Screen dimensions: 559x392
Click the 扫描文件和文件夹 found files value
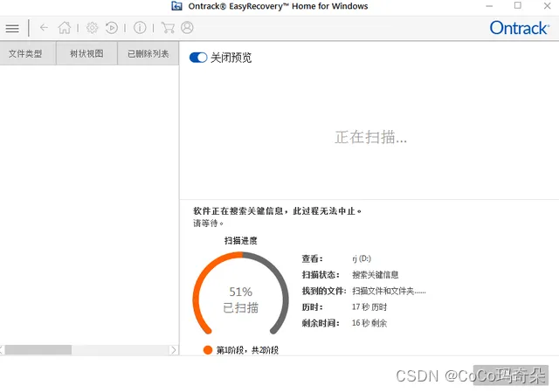click(389, 291)
